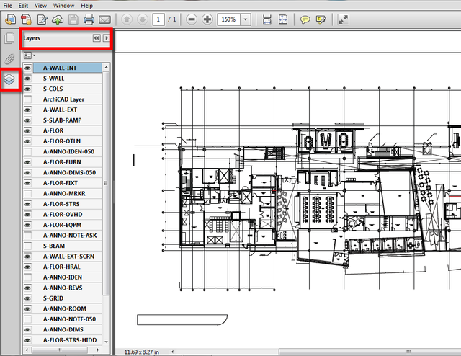Click the page number input field
Screen dimensions: 461x356
(x=158, y=19)
